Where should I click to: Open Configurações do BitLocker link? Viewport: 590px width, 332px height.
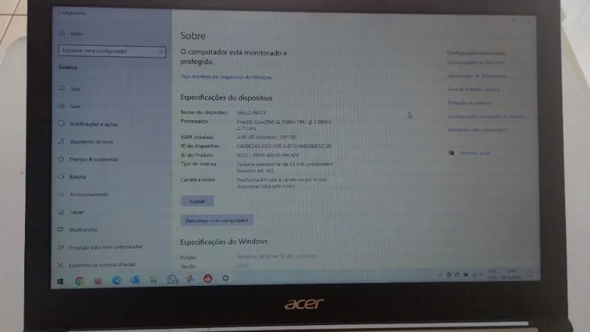(476, 62)
